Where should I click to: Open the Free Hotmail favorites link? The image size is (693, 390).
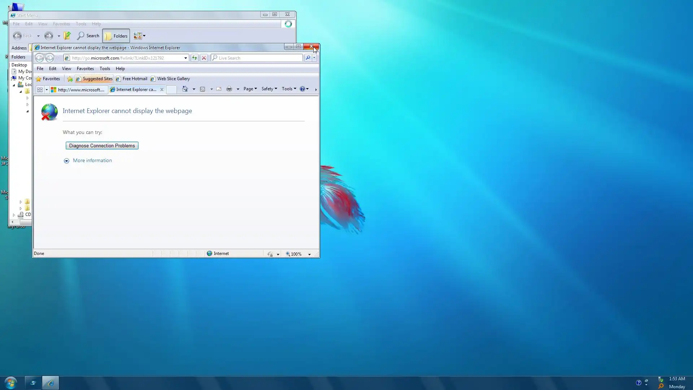click(131, 79)
